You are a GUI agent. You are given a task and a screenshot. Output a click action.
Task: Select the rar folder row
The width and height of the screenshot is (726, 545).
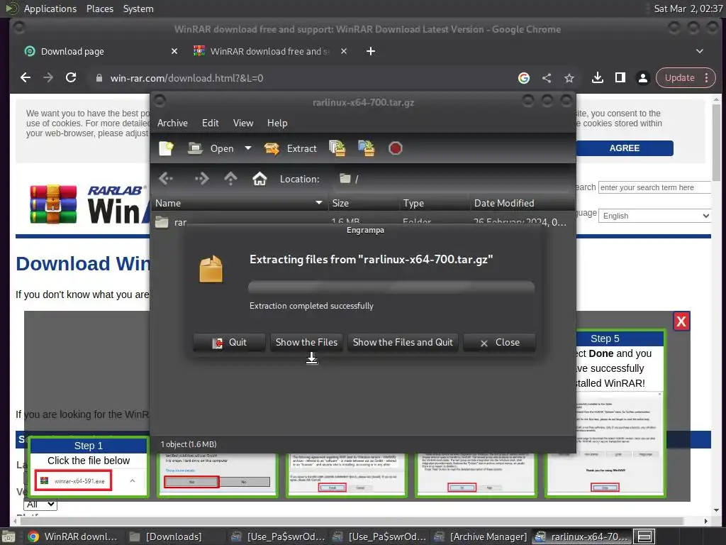pos(363,221)
